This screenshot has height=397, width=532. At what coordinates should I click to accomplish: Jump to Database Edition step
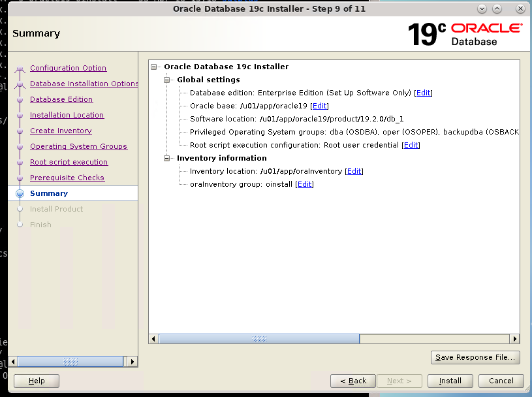[61, 99]
